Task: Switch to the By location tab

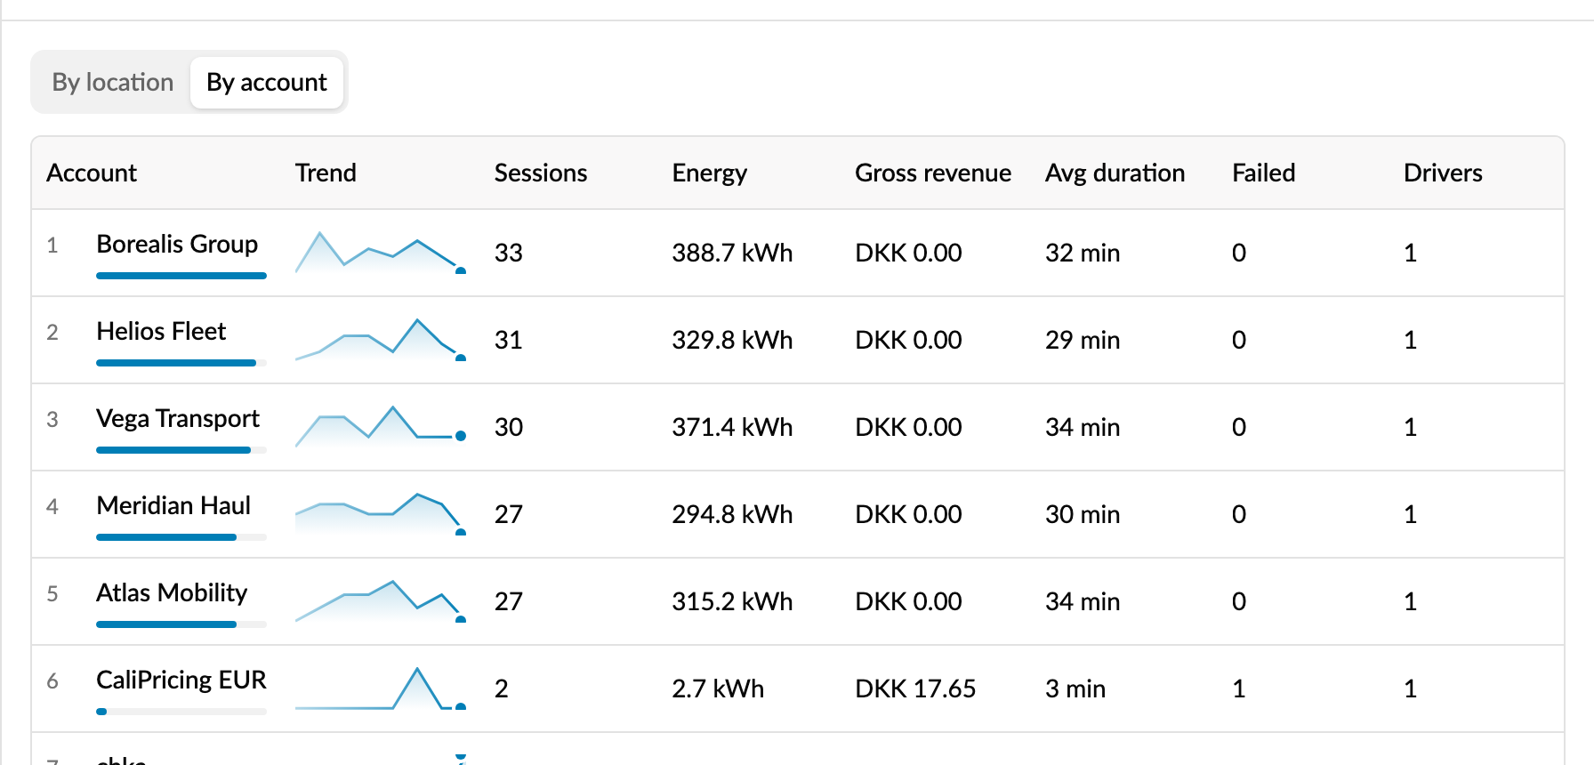Action: click(113, 83)
